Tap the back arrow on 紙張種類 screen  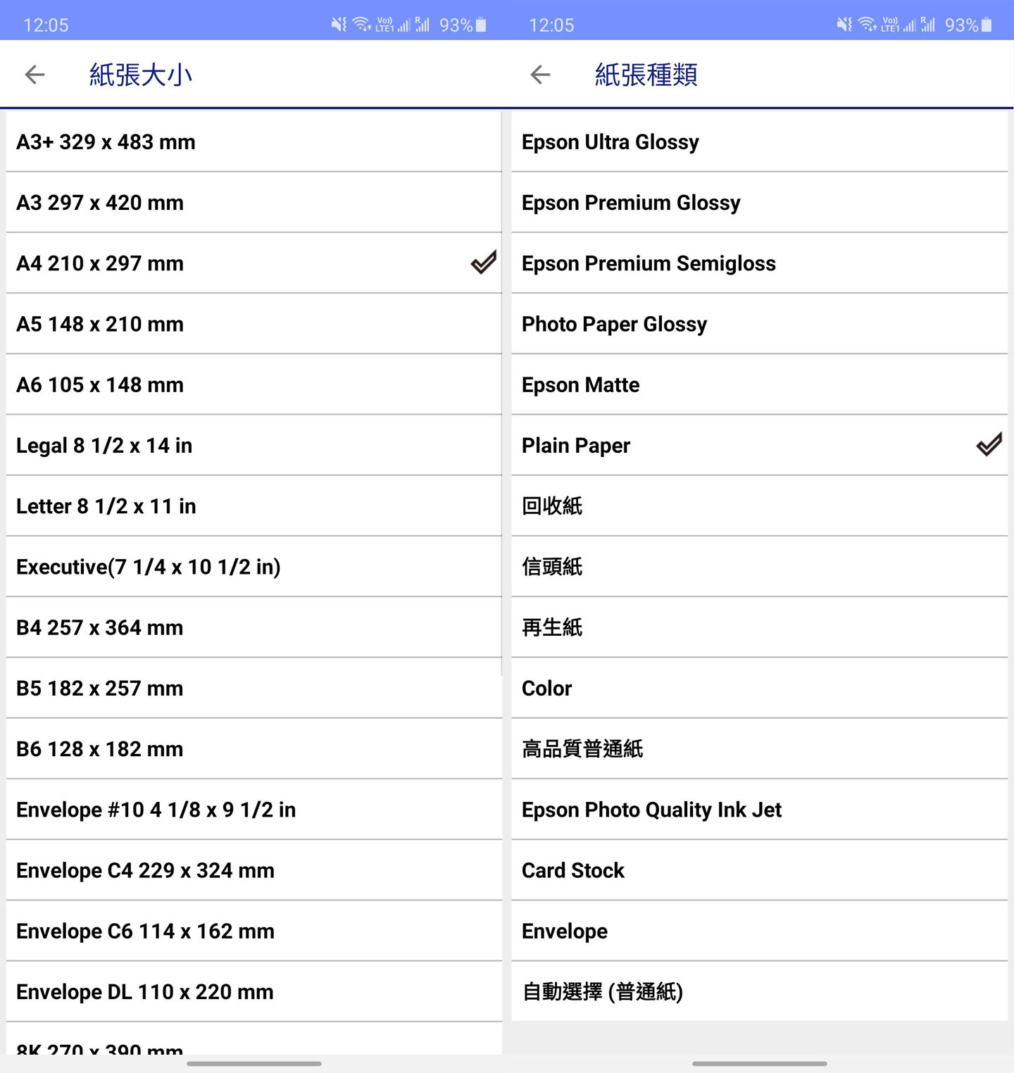click(x=539, y=75)
